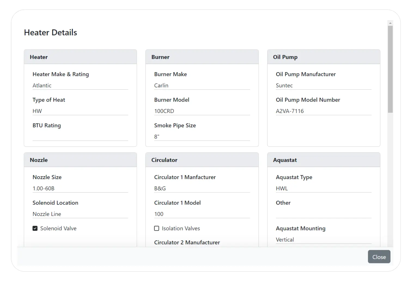Click the Circulator 1 Manfacturer field
The image size is (413, 281).
[202, 188]
